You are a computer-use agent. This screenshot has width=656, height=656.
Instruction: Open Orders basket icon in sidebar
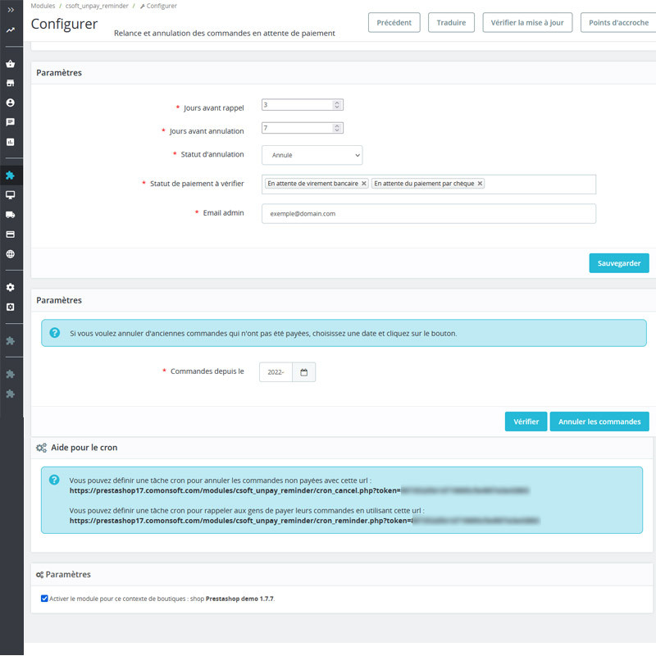[11, 64]
